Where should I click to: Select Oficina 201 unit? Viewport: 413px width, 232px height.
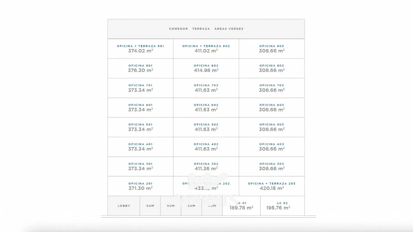[x=140, y=186]
